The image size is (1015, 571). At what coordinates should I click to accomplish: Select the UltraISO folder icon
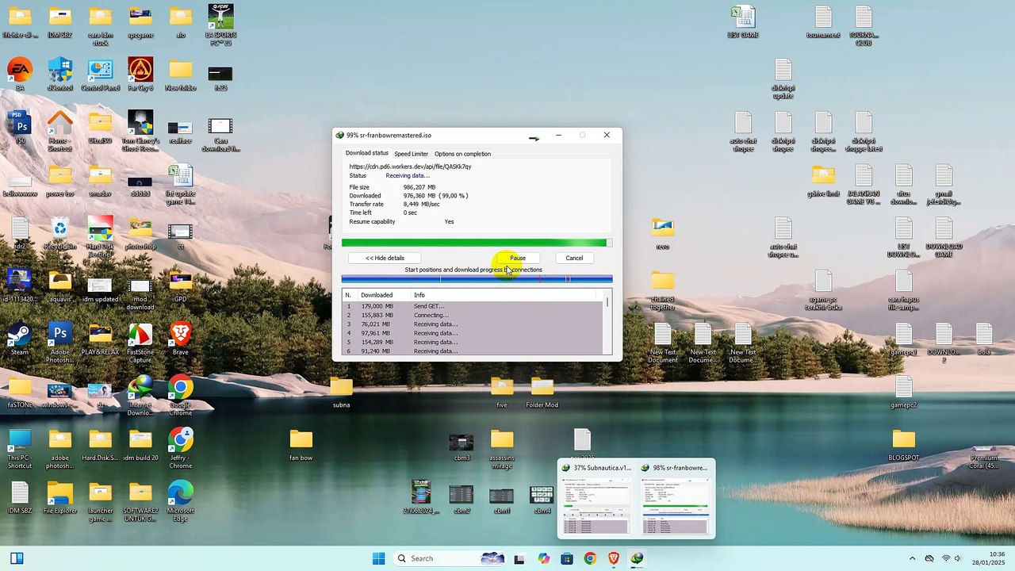pos(100,127)
